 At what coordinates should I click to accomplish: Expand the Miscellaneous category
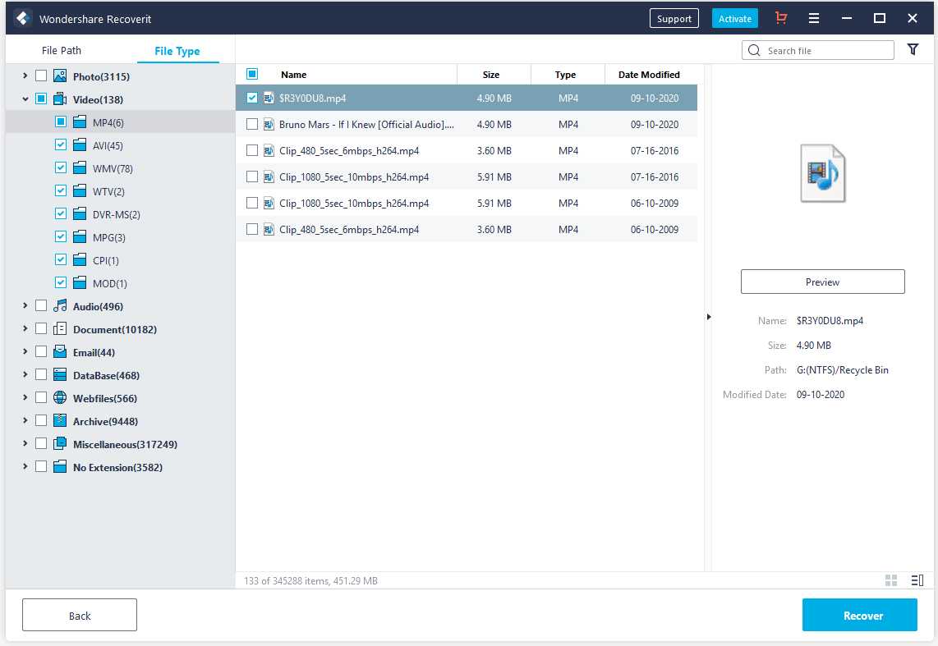point(25,443)
